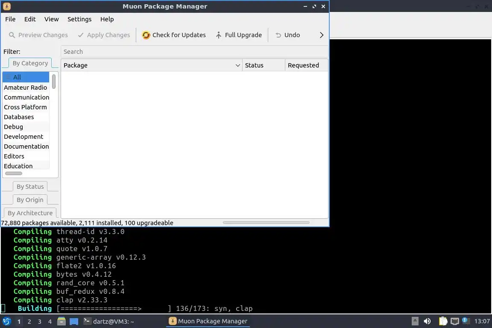
Task: Click the Check for Updates refresh icon
Action: coord(146,35)
